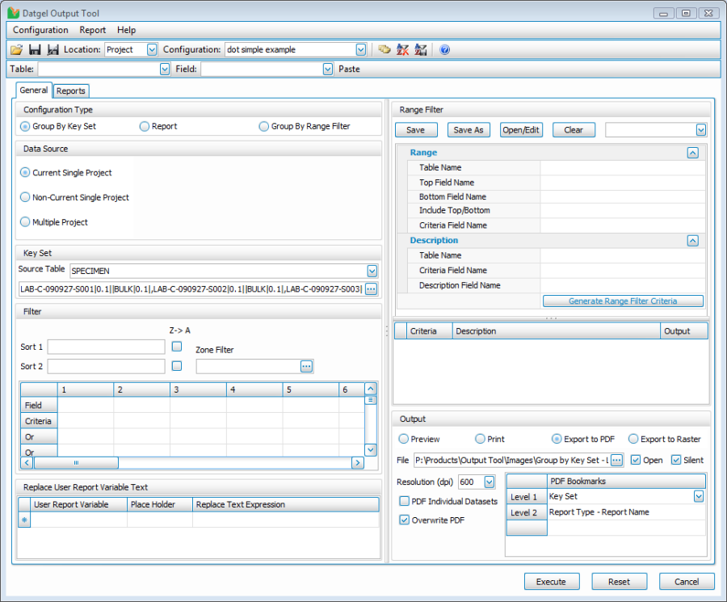Open the Report menu
The image size is (727, 602).
(x=92, y=30)
